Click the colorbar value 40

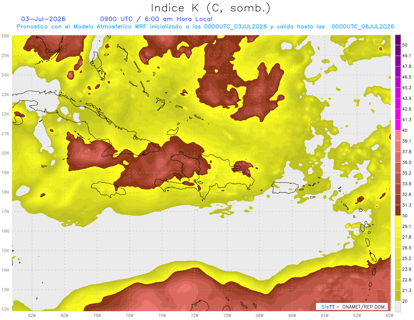[405, 130]
